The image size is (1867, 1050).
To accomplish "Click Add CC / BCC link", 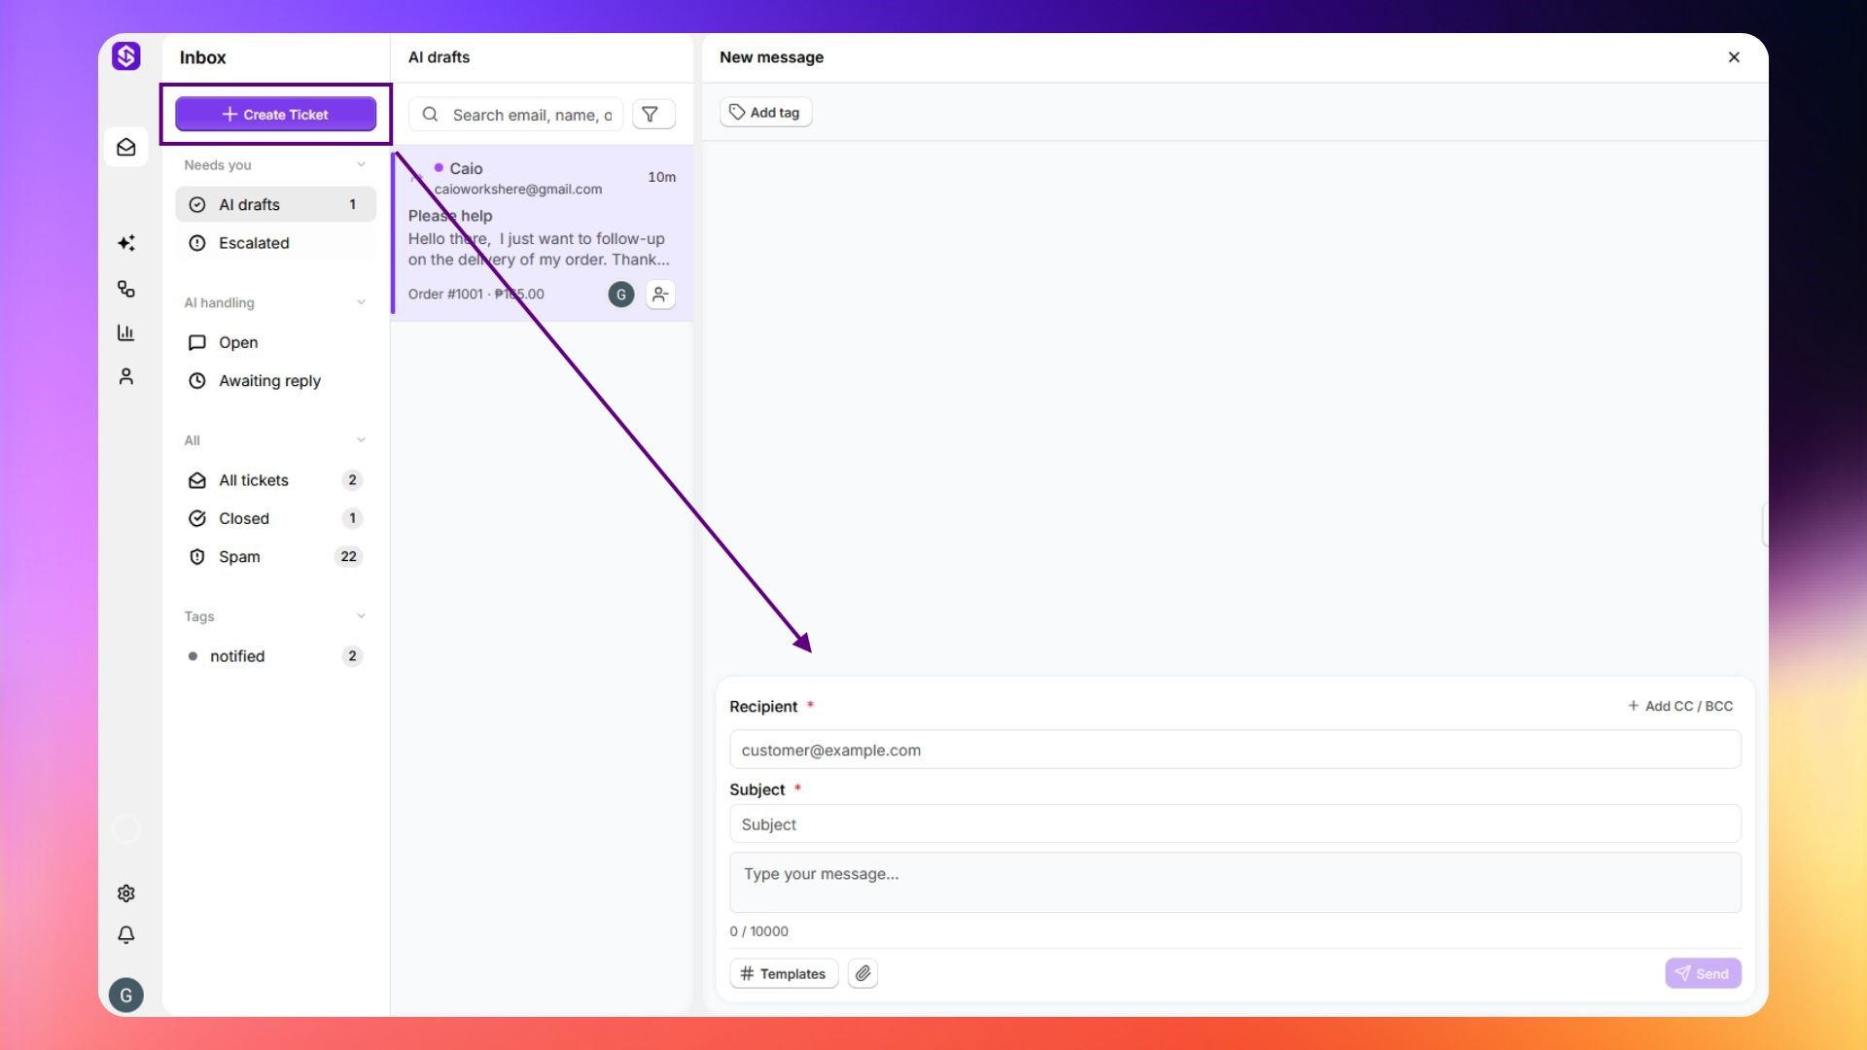I will [1680, 706].
